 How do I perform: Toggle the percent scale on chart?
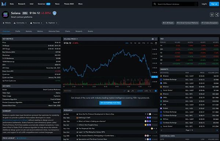[x=150, y=91]
